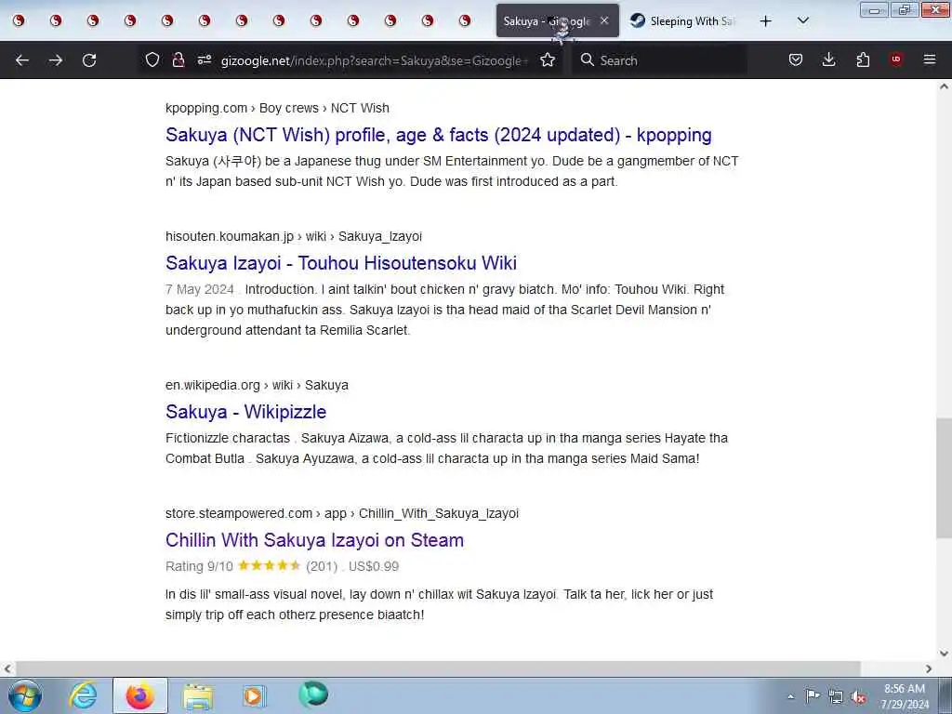Click the Rating 9/10 star rating
952x714 pixels.
(269, 566)
